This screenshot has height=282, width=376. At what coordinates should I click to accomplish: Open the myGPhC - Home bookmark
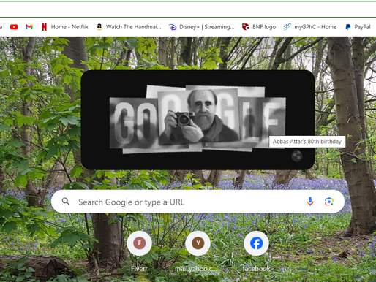point(310,27)
